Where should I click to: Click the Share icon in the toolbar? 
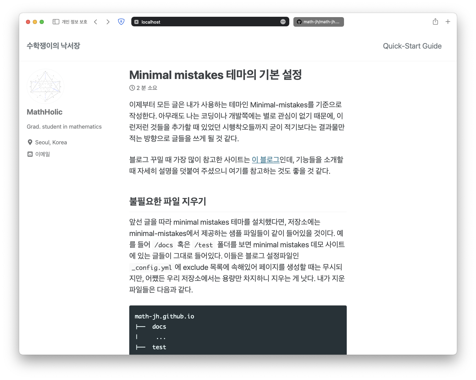tap(435, 22)
